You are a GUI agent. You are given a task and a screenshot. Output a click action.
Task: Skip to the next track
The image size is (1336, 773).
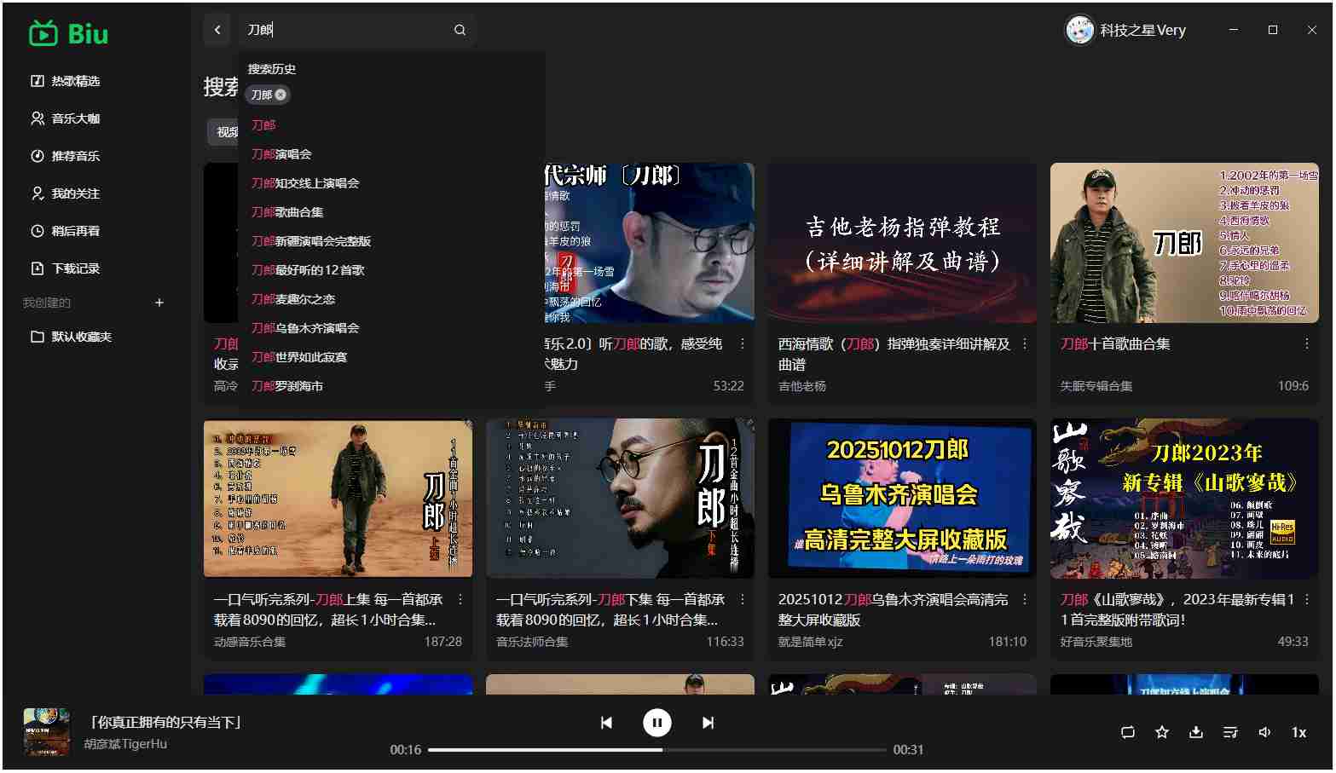[708, 723]
